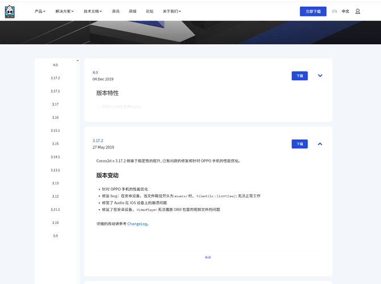Go to the 商城 page

click(x=132, y=11)
